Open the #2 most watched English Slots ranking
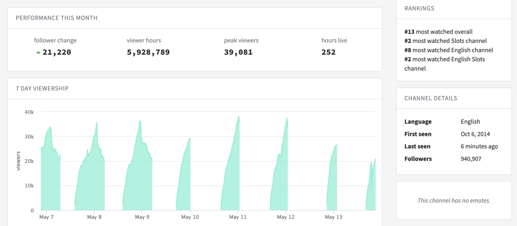Image resolution: width=517 pixels, height=226 pixels. tap(444, 59)
